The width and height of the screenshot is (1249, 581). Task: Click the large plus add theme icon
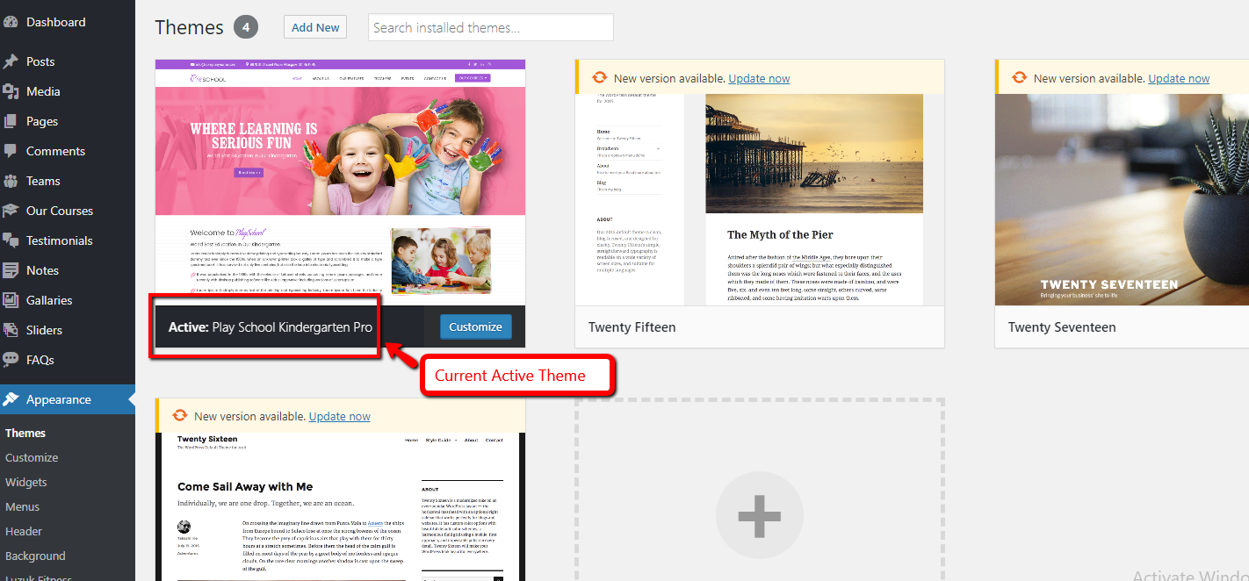pyautogui.click(x=760, y=515)
